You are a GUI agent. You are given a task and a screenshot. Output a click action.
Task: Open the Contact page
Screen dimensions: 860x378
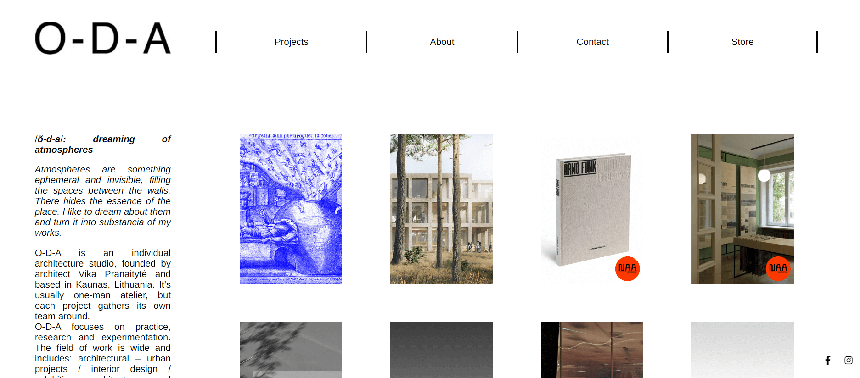click(592, 42)
